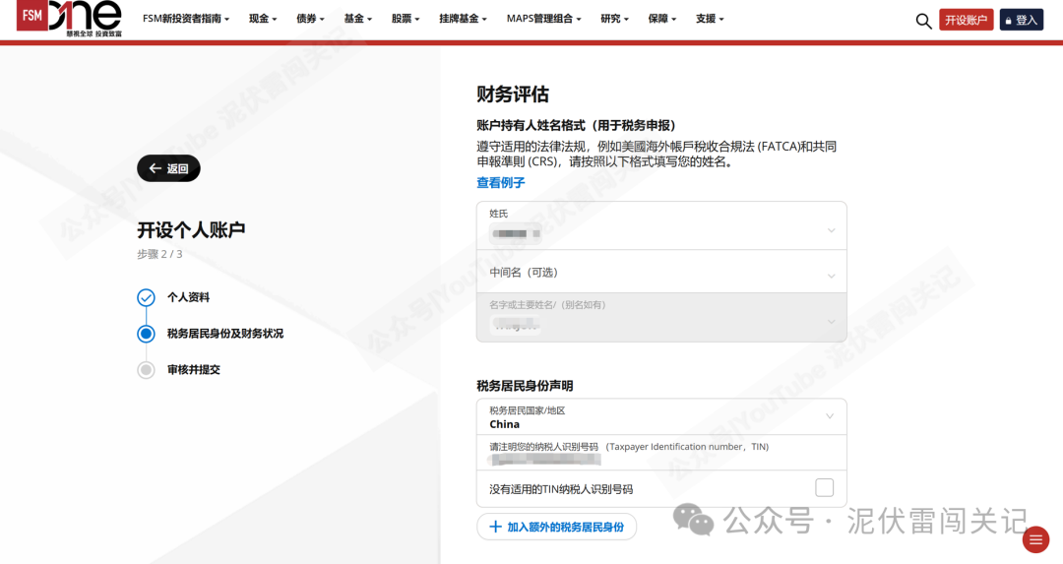Image resolution: width=1063 pixels, height=564 pixels.
Task: Expand the 名字或主要姓名 dropdown arrow
Action: [x=831, y=321]
